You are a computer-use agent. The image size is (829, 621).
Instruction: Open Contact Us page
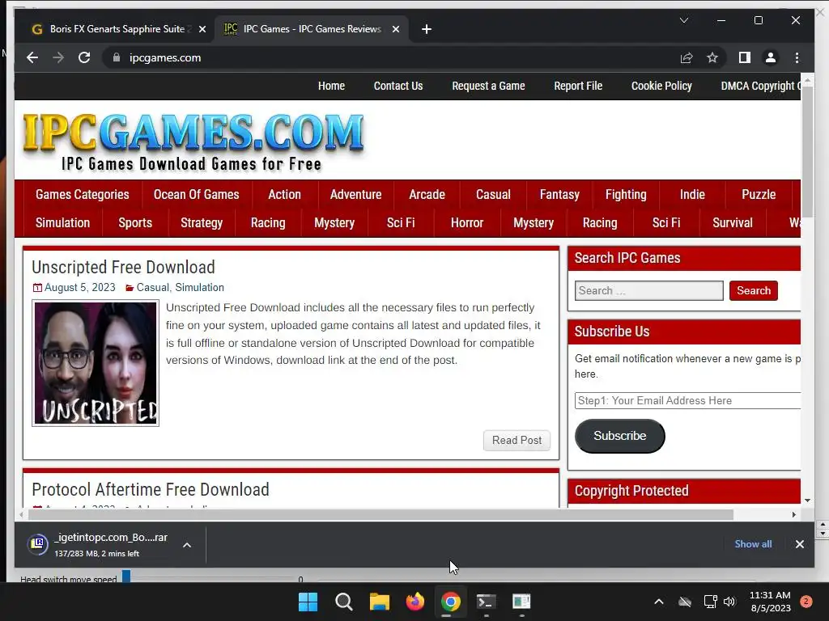click(398, 86)
